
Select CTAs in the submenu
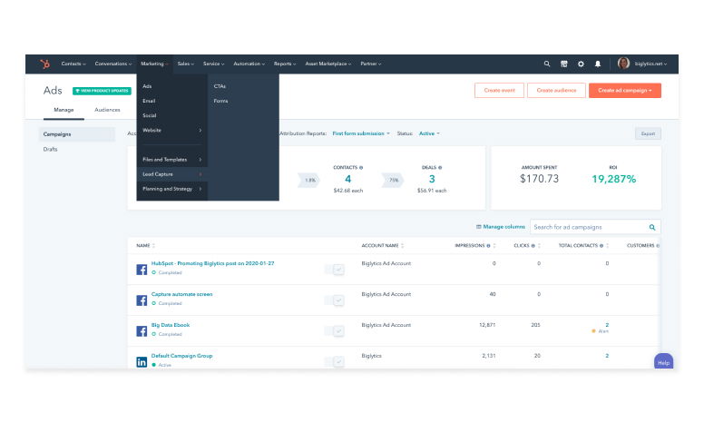coord(220,86)
